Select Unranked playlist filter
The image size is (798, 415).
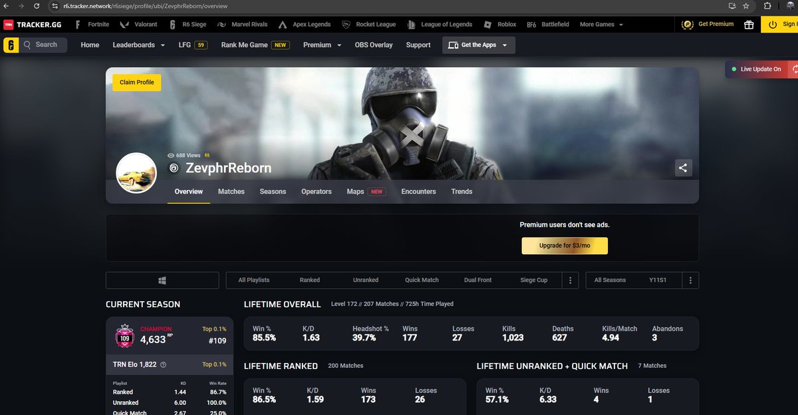point(366,280)
